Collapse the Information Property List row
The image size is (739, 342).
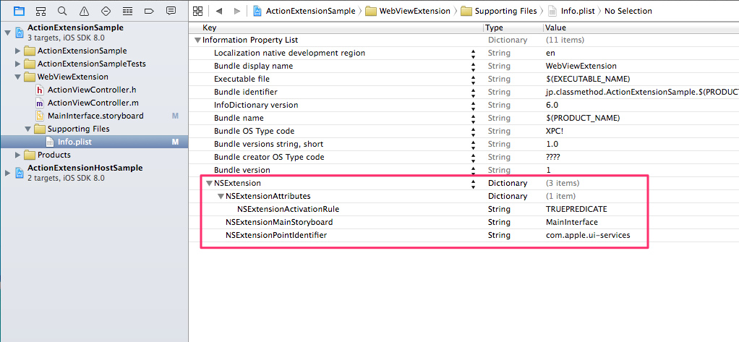pos(197,40)
